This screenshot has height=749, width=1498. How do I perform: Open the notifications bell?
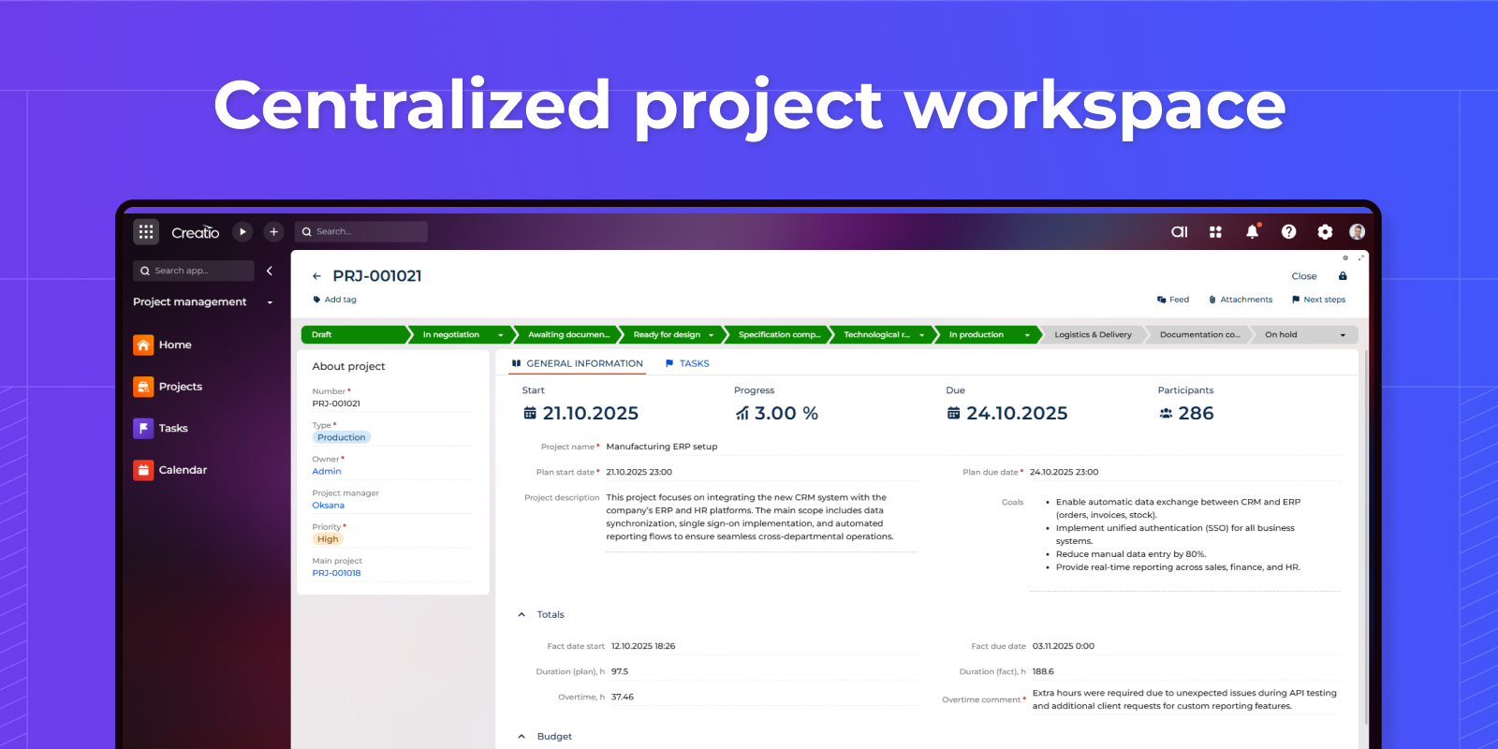coord(1252,231)
